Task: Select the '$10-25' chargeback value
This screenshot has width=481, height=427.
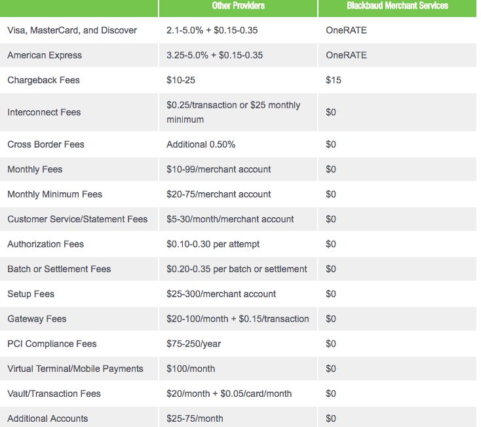Action: pos(181,80)
